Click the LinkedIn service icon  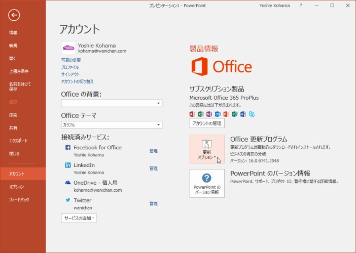point(67,165)
